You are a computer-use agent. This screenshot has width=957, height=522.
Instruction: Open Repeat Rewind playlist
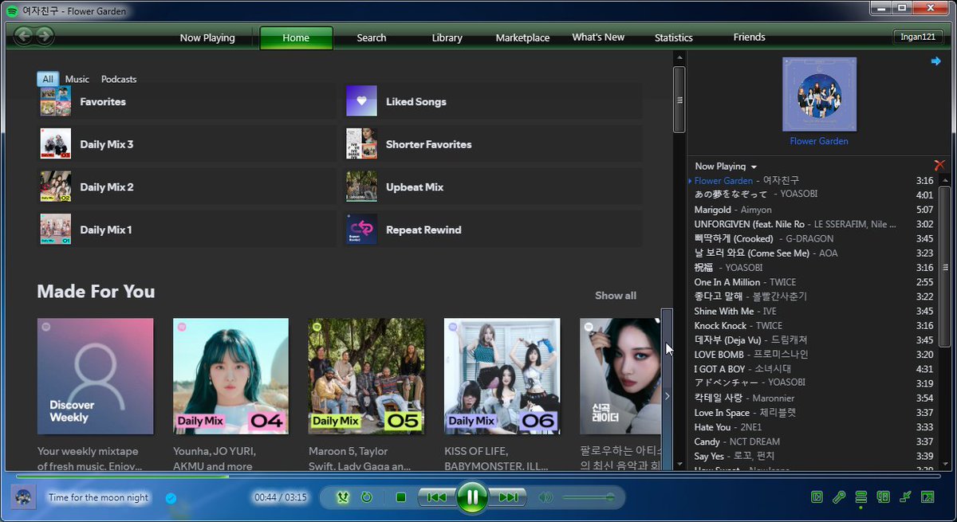click(493, 230)
